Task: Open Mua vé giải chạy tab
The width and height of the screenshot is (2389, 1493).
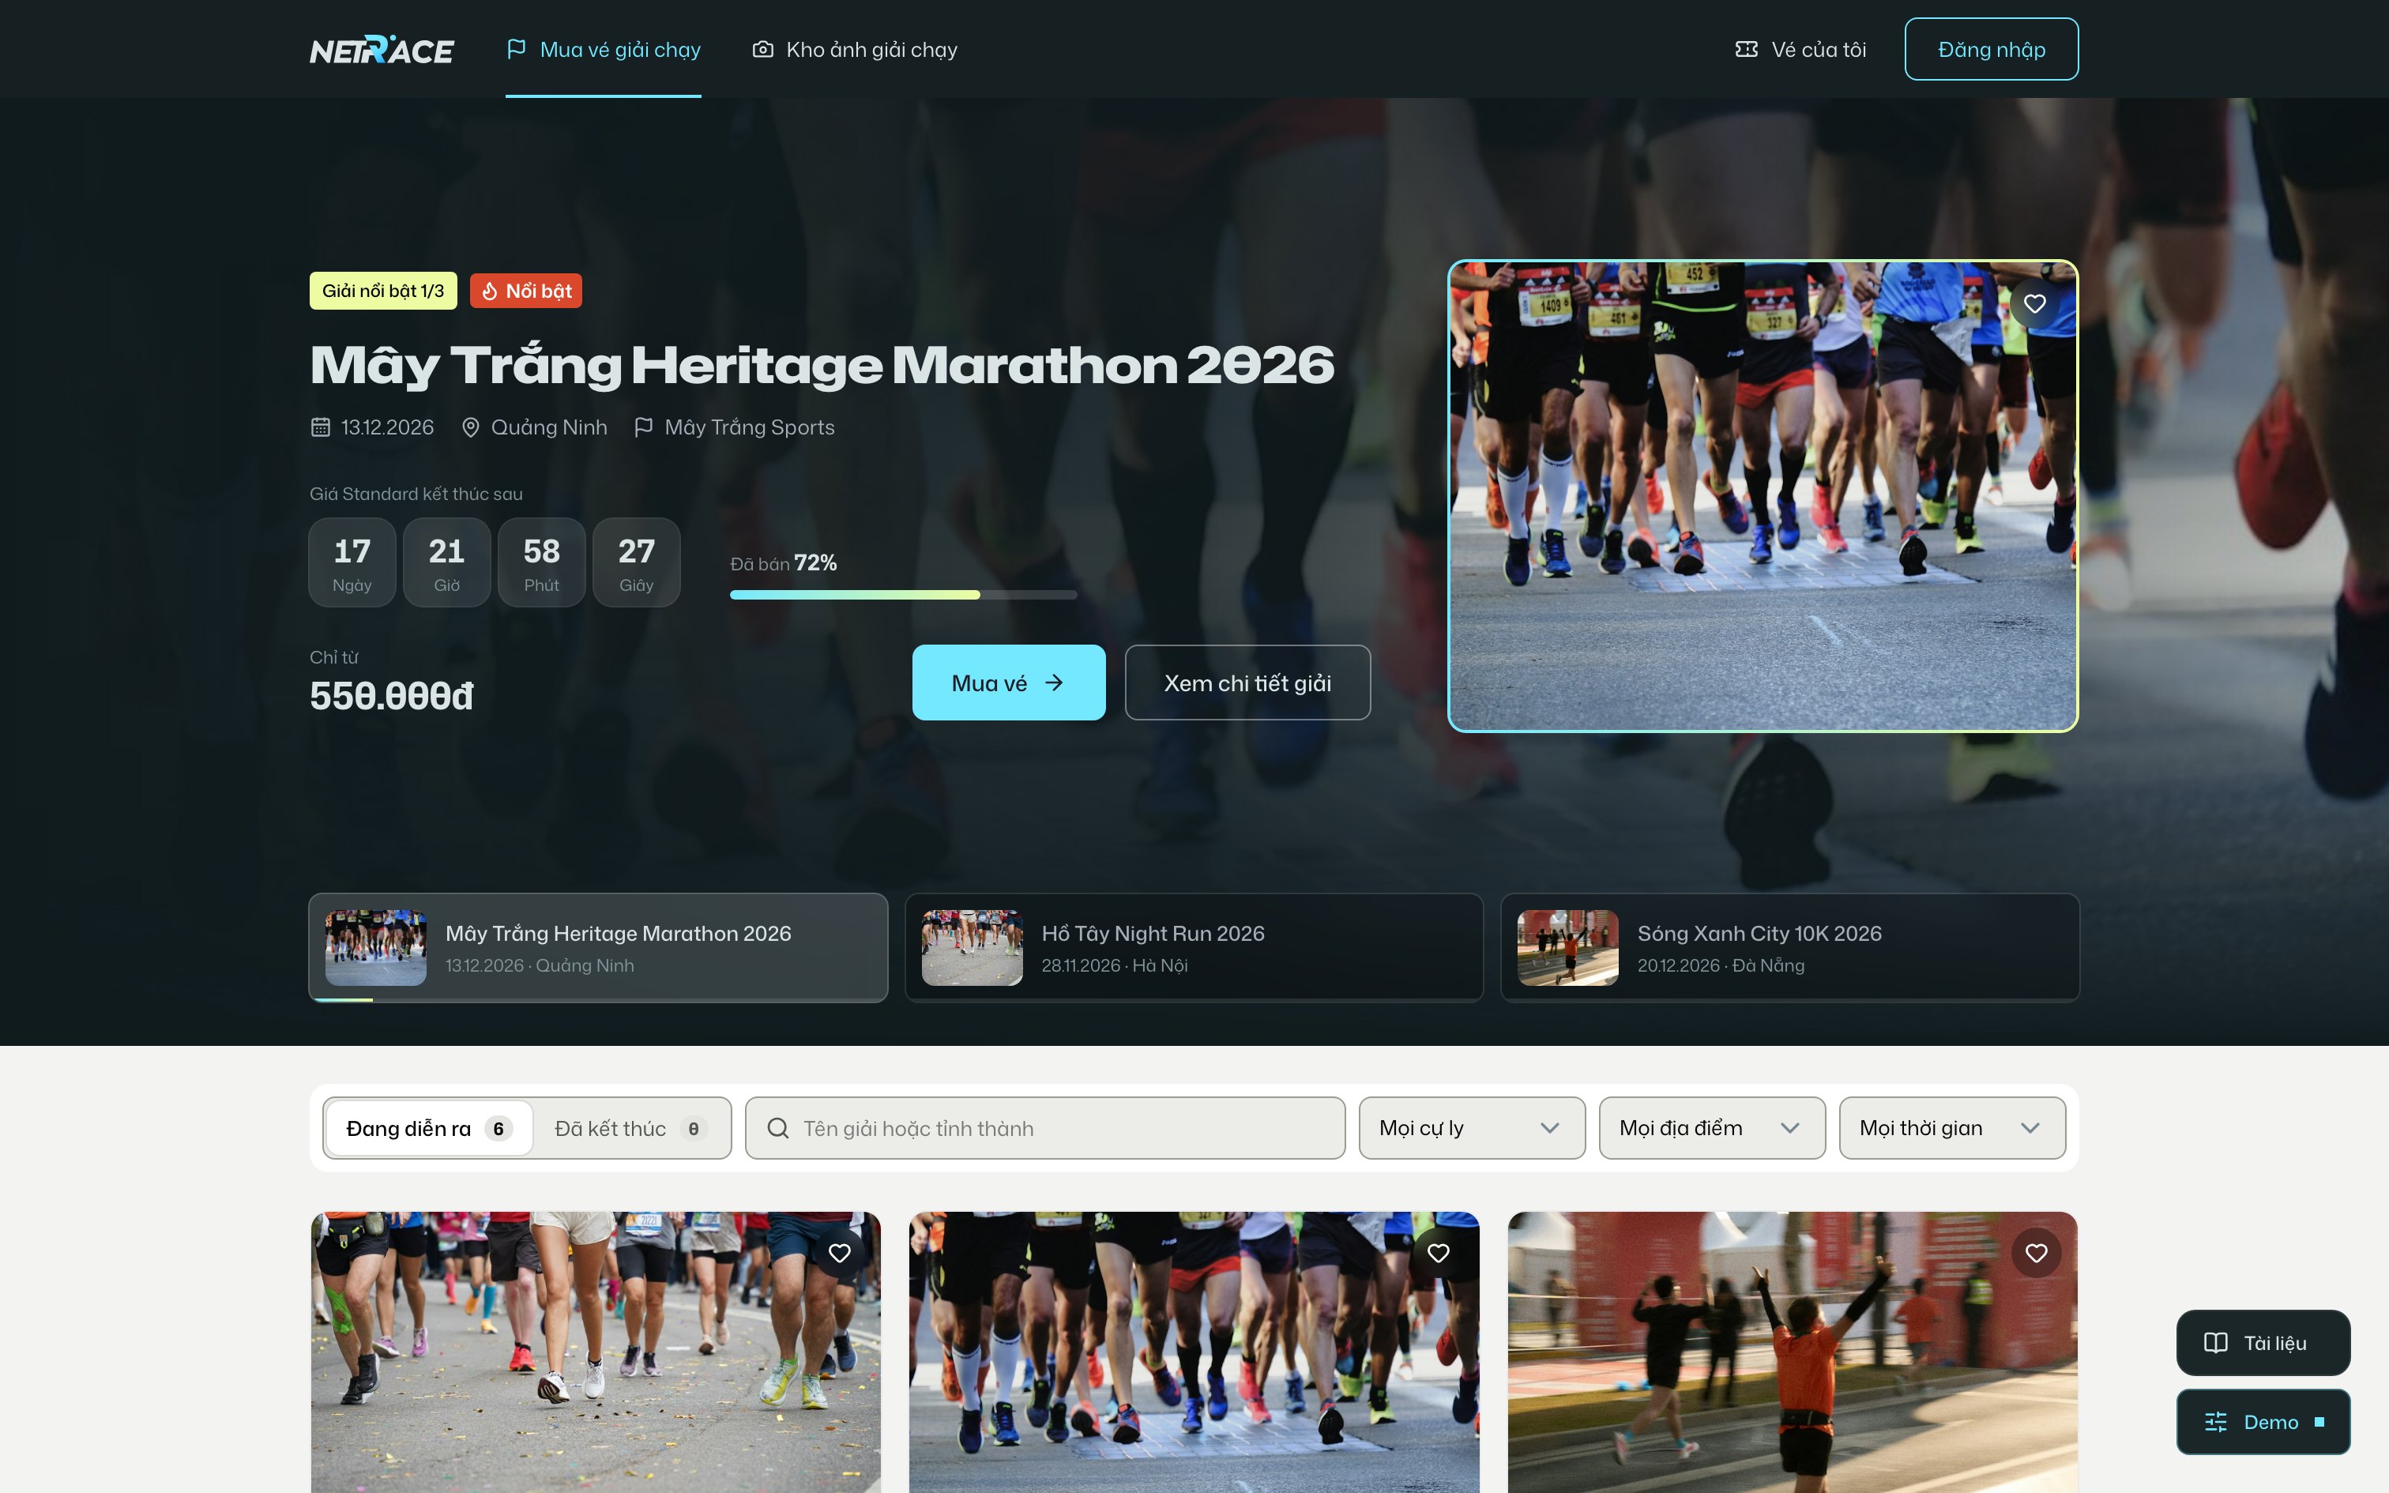Action: (603, 49)
